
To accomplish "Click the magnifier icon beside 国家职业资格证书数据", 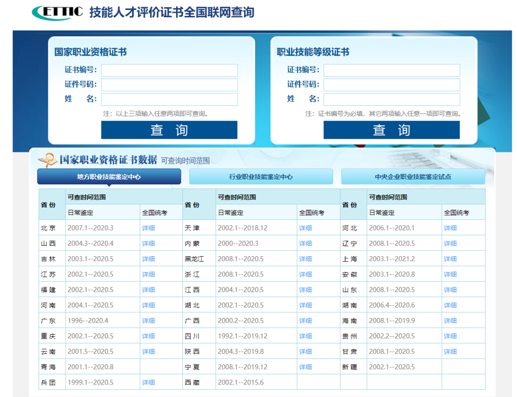I will click(x=47, y=160).
